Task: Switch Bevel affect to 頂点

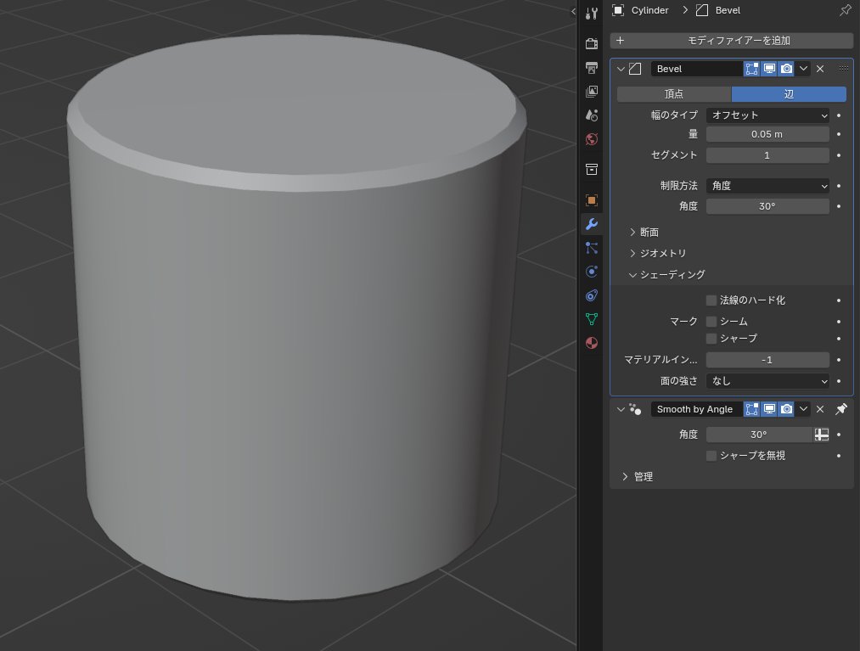Action: pos(674,93)
